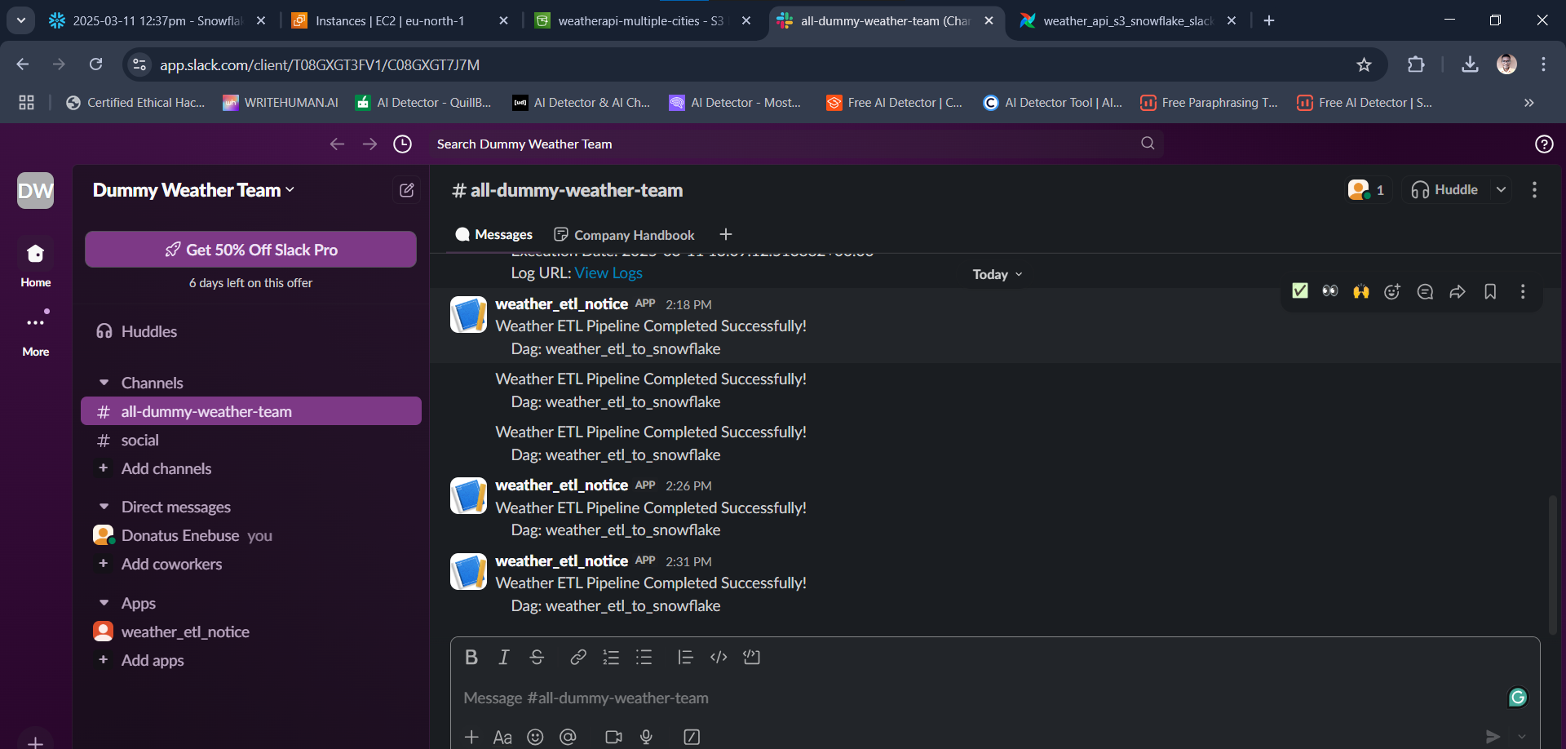Screen dimensions: 1566x749
Task: Save the message for later with bookmark
Action: click(1490, 291)
